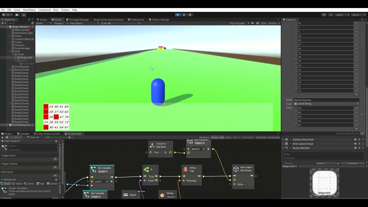The width and height of the screenshot is (368, 207).
Task: Toggle the Inspector panel lock icon
Action: 362,20
